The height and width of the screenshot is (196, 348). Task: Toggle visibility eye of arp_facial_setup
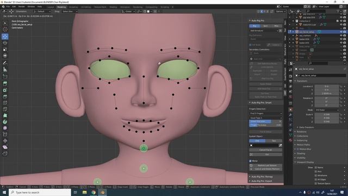point(341,32)
